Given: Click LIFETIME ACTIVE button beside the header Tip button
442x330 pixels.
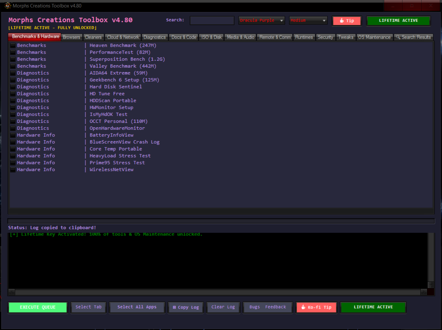Looking at the screenshot, I should [398, 20].
